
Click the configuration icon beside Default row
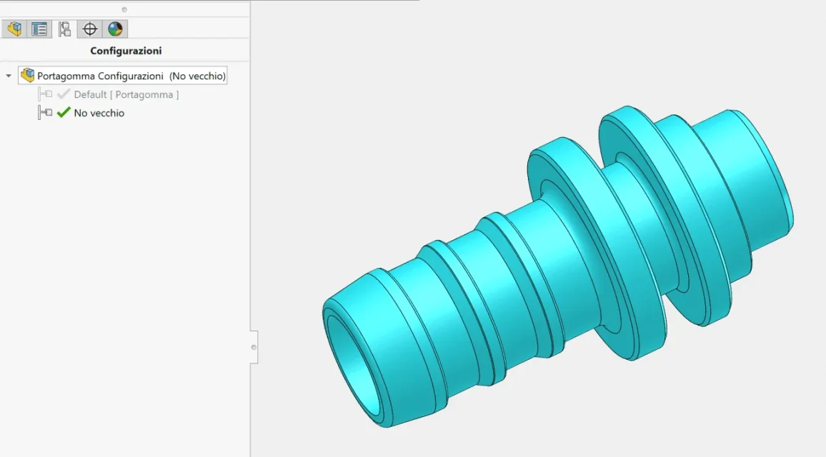click(45, 95)
